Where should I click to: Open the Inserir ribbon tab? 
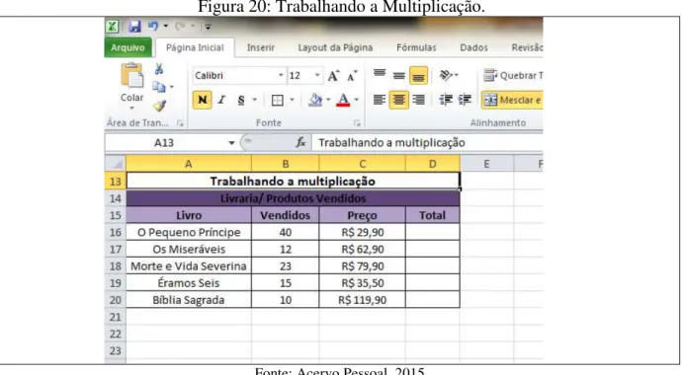click(x=261, y=47)
